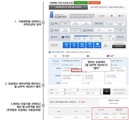Open the welfare plan view button

click(x=120, y=24)
